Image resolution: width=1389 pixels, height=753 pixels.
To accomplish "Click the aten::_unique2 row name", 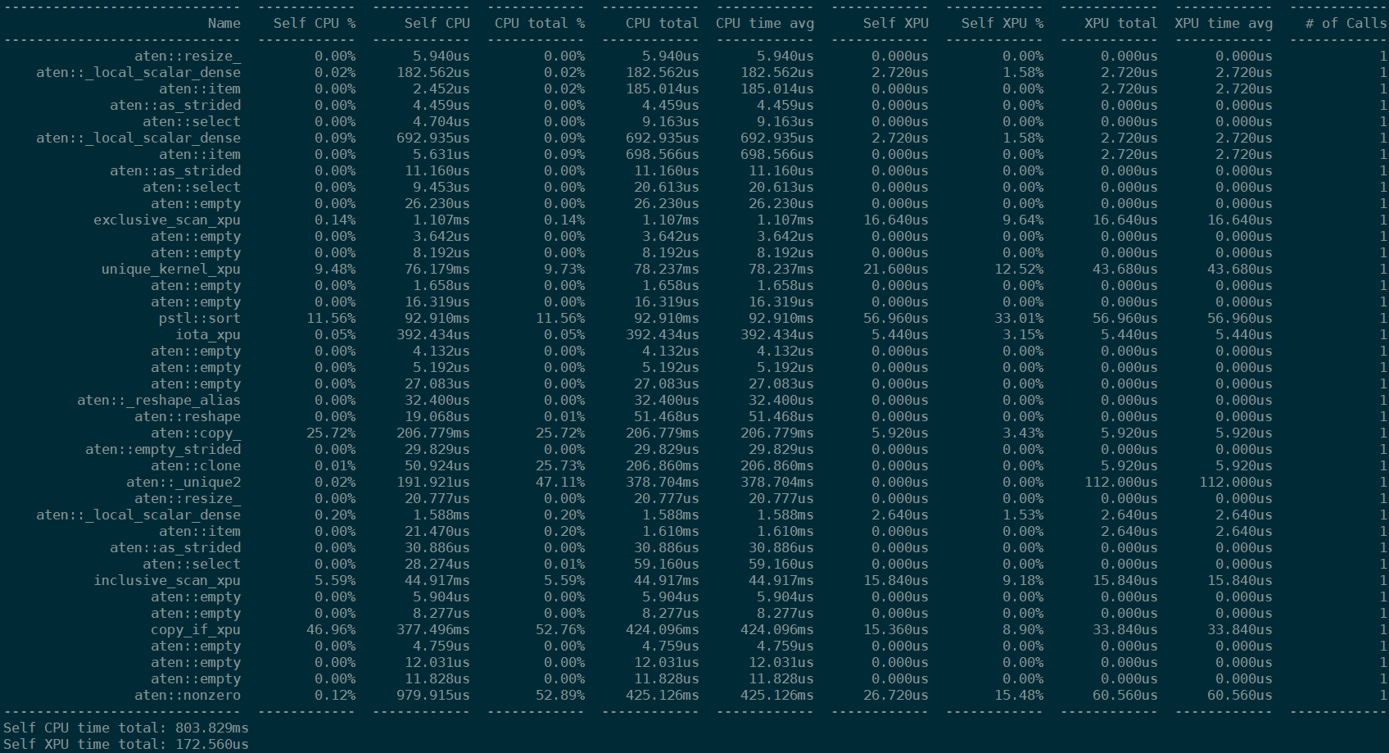I will (183, 482).
